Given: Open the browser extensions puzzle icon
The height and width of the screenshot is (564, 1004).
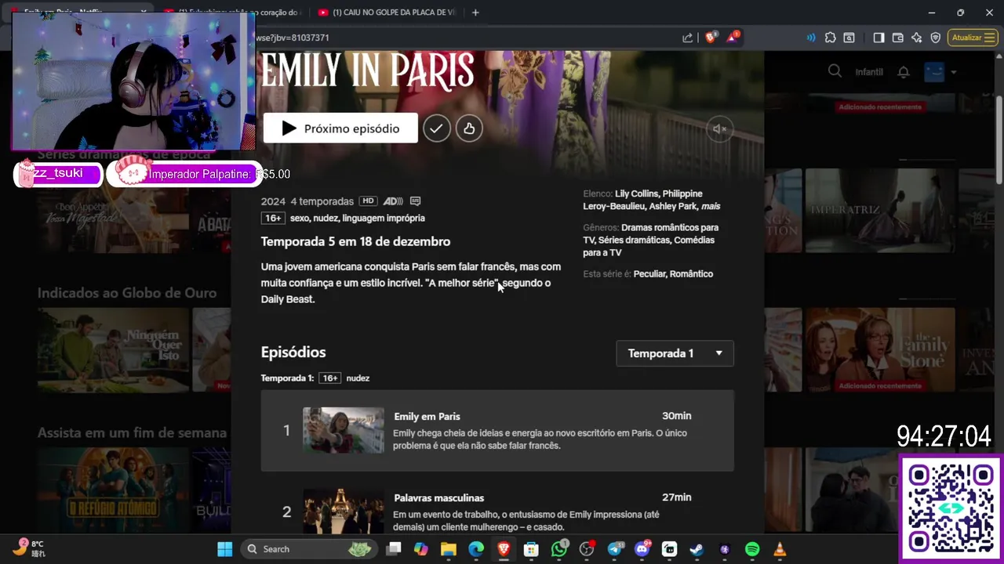Looking at the screenshot, I should pos(831,38).
